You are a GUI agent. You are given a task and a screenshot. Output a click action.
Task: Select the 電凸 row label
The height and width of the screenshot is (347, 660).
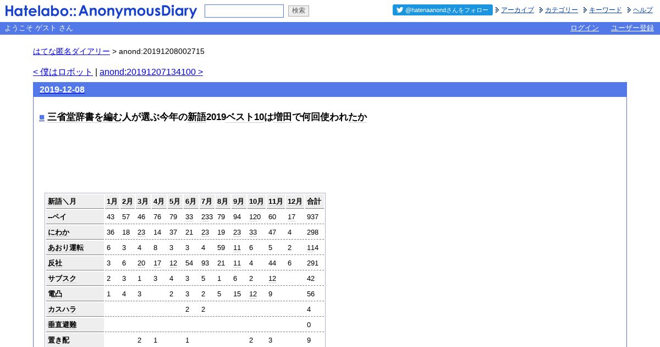pyautogui.click(x=75, y=294)
